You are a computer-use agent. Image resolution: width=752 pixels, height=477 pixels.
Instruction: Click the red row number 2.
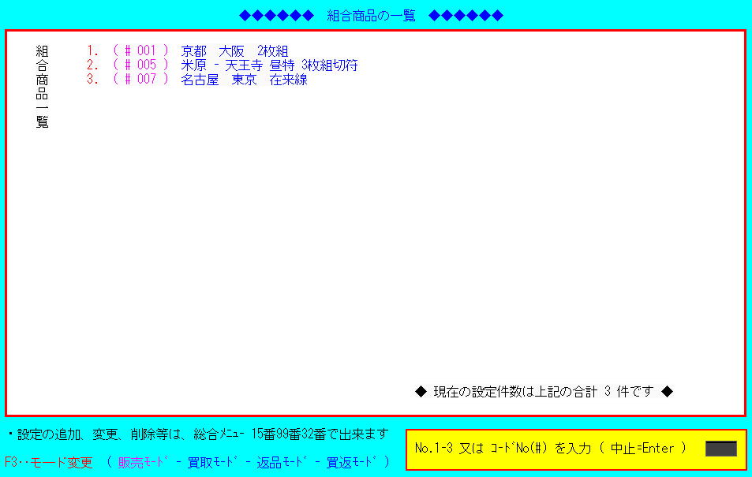pos(92,65)
